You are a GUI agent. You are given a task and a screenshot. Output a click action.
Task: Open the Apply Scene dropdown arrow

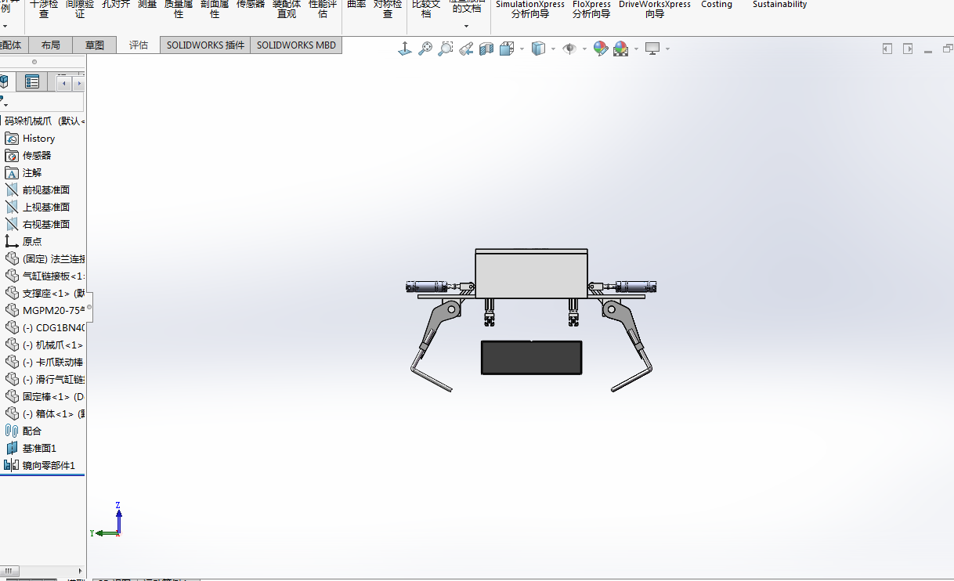[x=636, y=49]
